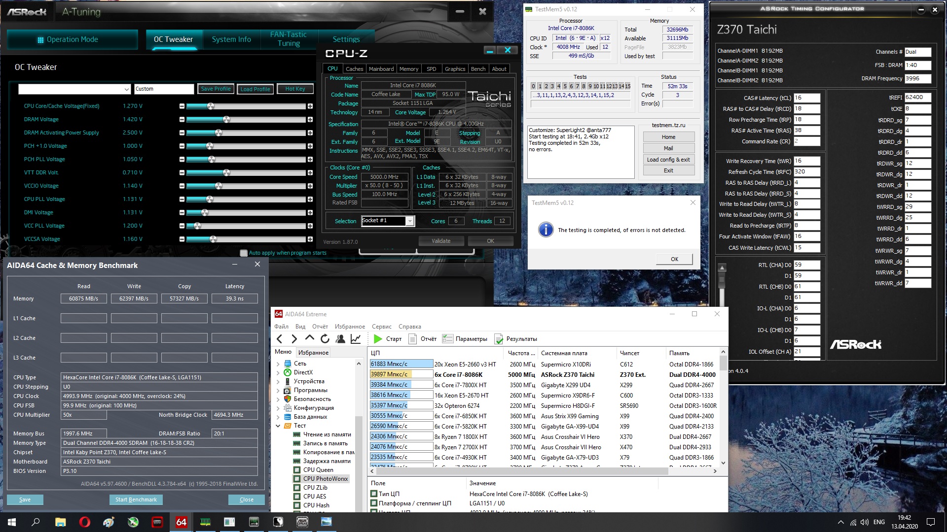Enable Auto apply when program starts checkbox

[244, 253]
